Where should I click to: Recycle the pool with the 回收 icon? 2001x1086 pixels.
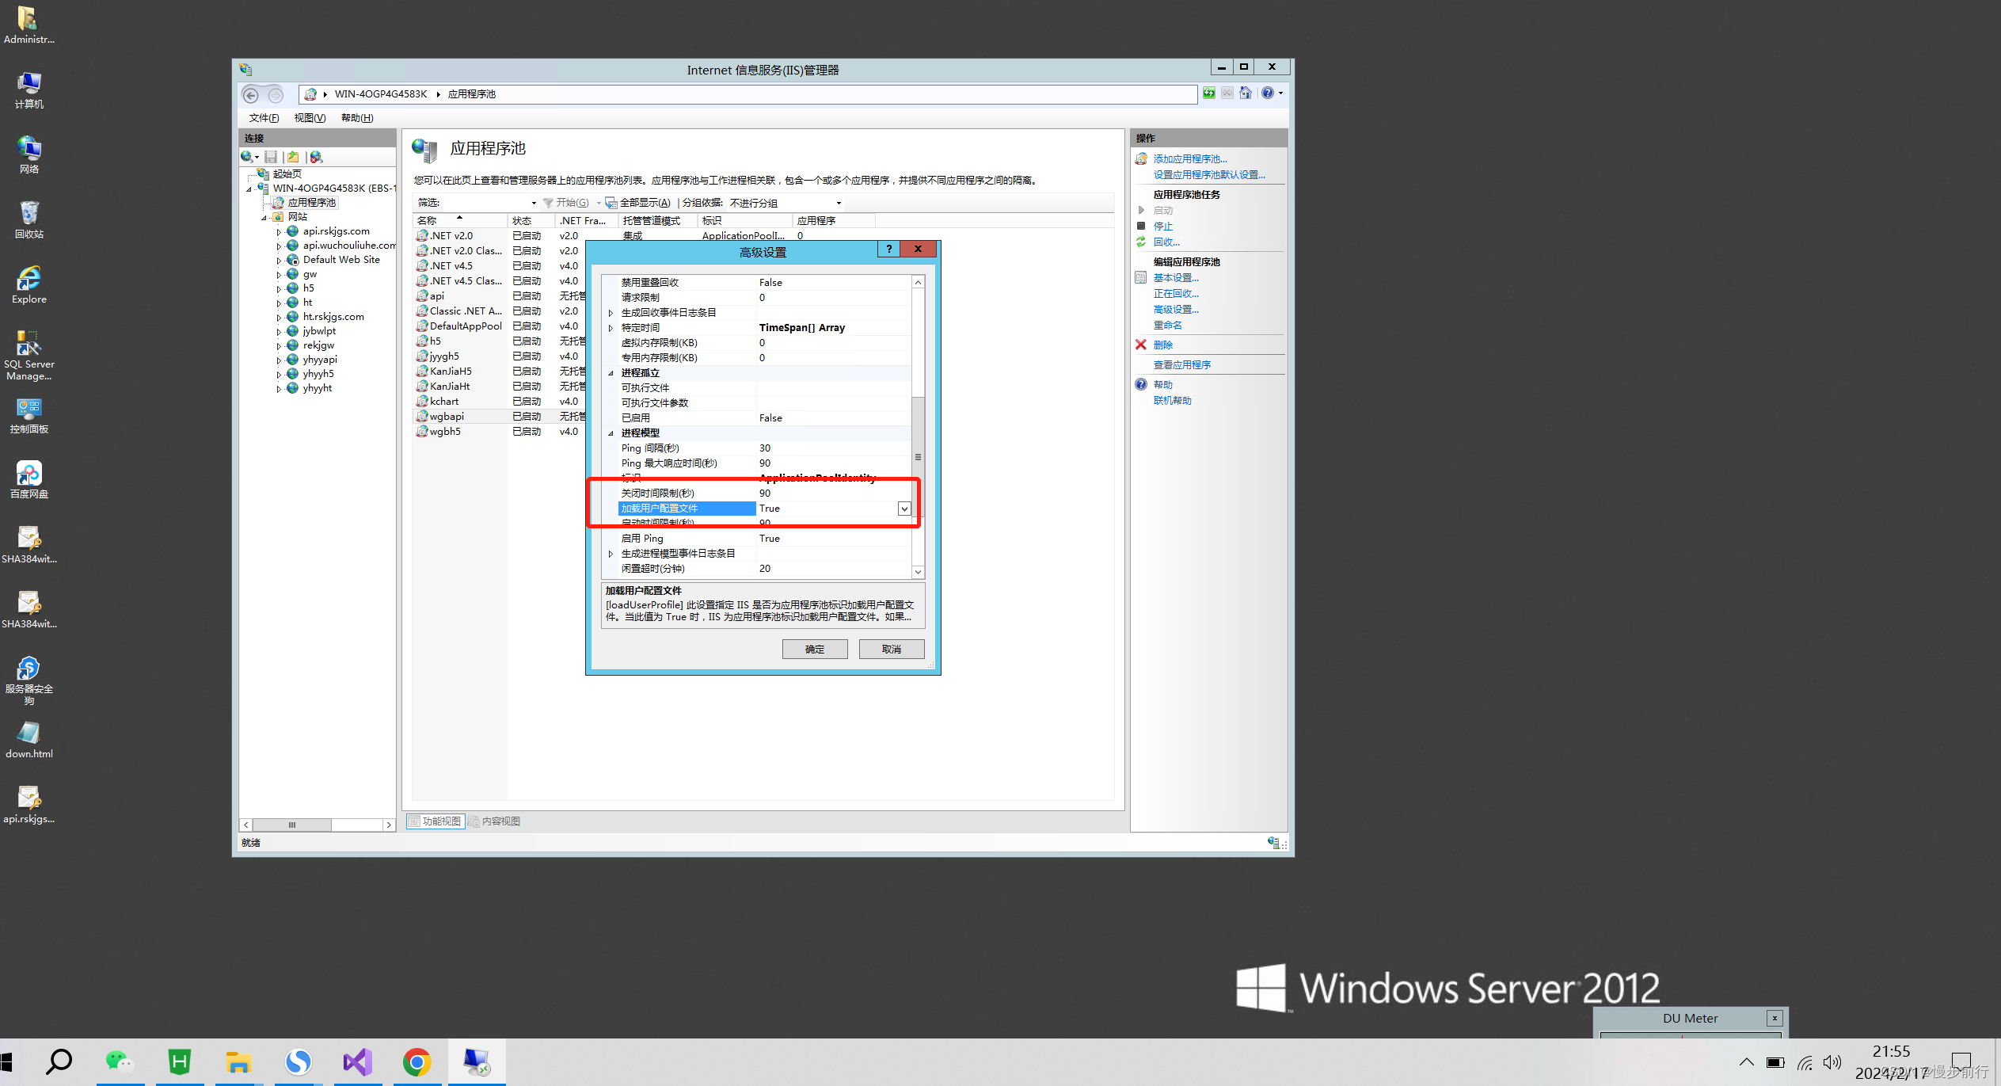[x=1143, y=242]
